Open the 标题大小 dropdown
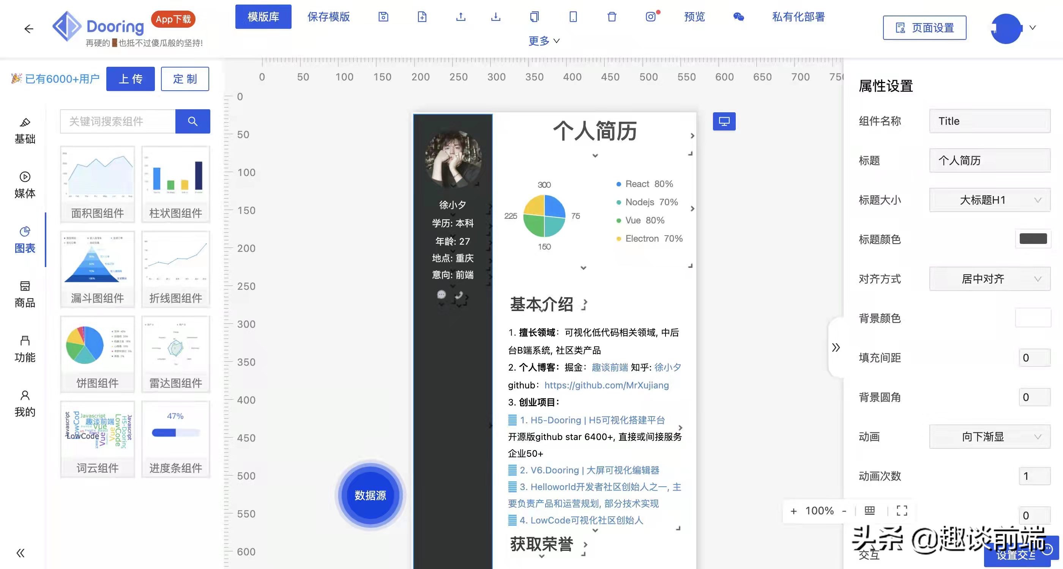This screenshot has height=569, width=1063. pos(990,200)
